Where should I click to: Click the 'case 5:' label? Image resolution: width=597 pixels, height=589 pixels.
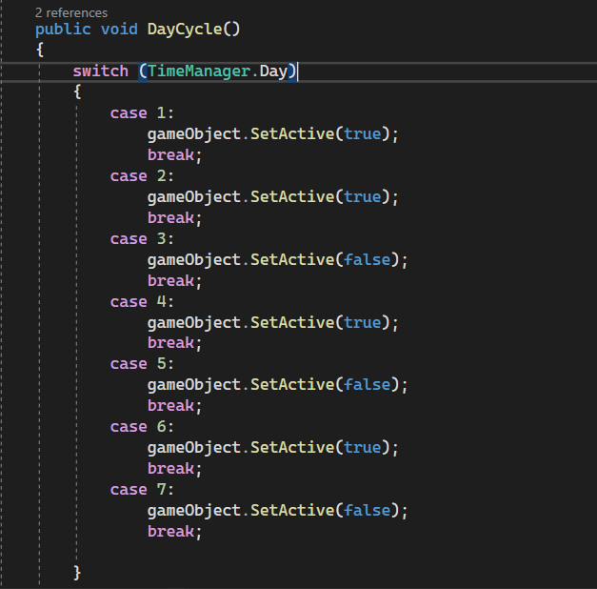(x=142, y=364)
